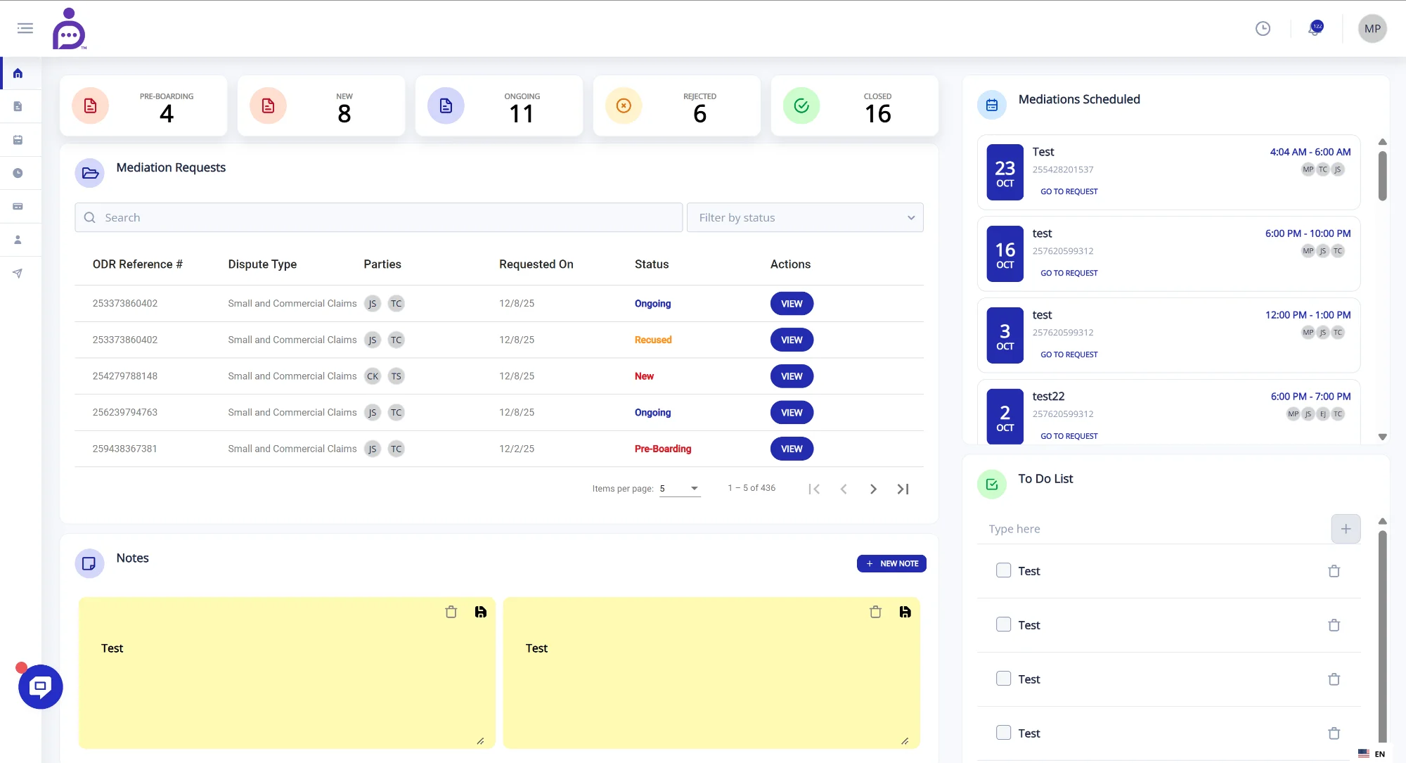The image size is (1406, 763).
Task: Select the paper plane send icon in sidebar
Action: click(16, 273)
